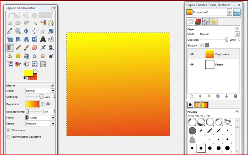Enable Sobremuestreo adaptativo checkbox

[x=9, y=137]
